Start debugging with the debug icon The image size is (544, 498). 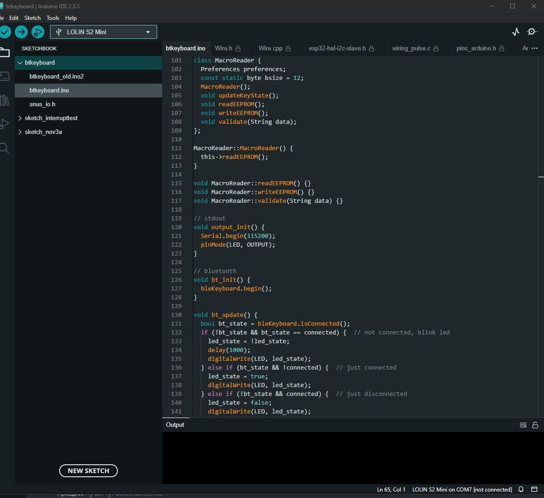point(37,32)
